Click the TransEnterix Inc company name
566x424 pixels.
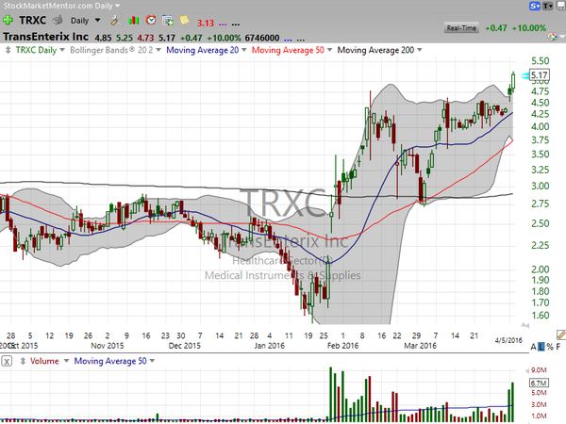point(45,37)
